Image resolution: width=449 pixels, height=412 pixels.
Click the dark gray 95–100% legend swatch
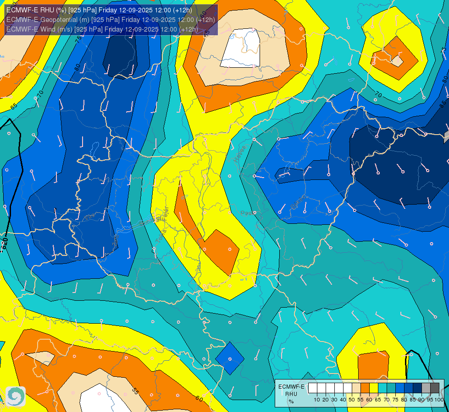[435, 388]
